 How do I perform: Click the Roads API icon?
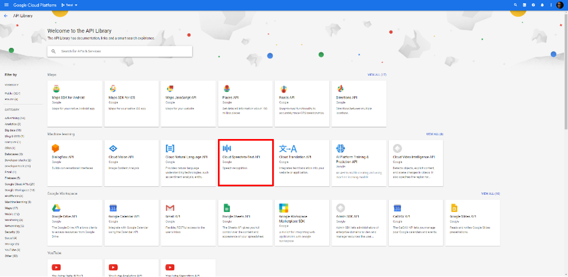(x=283, y=89)
